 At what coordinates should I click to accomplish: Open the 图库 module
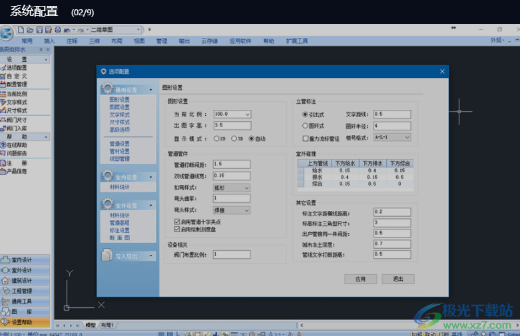pyautogui.click(x=25, y=311)
